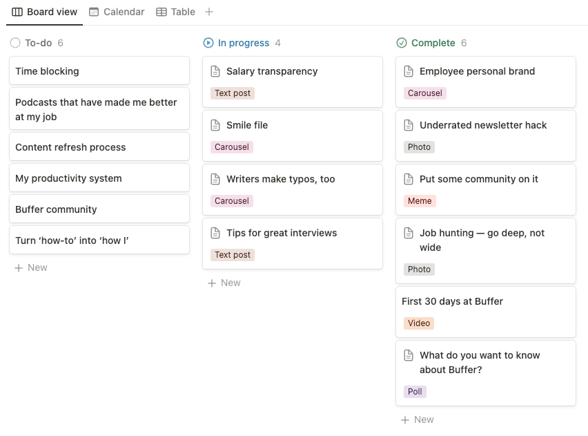This screenshot has width=588, height=436.
Task: Add a new card under In progress
Action: point(224,283)
